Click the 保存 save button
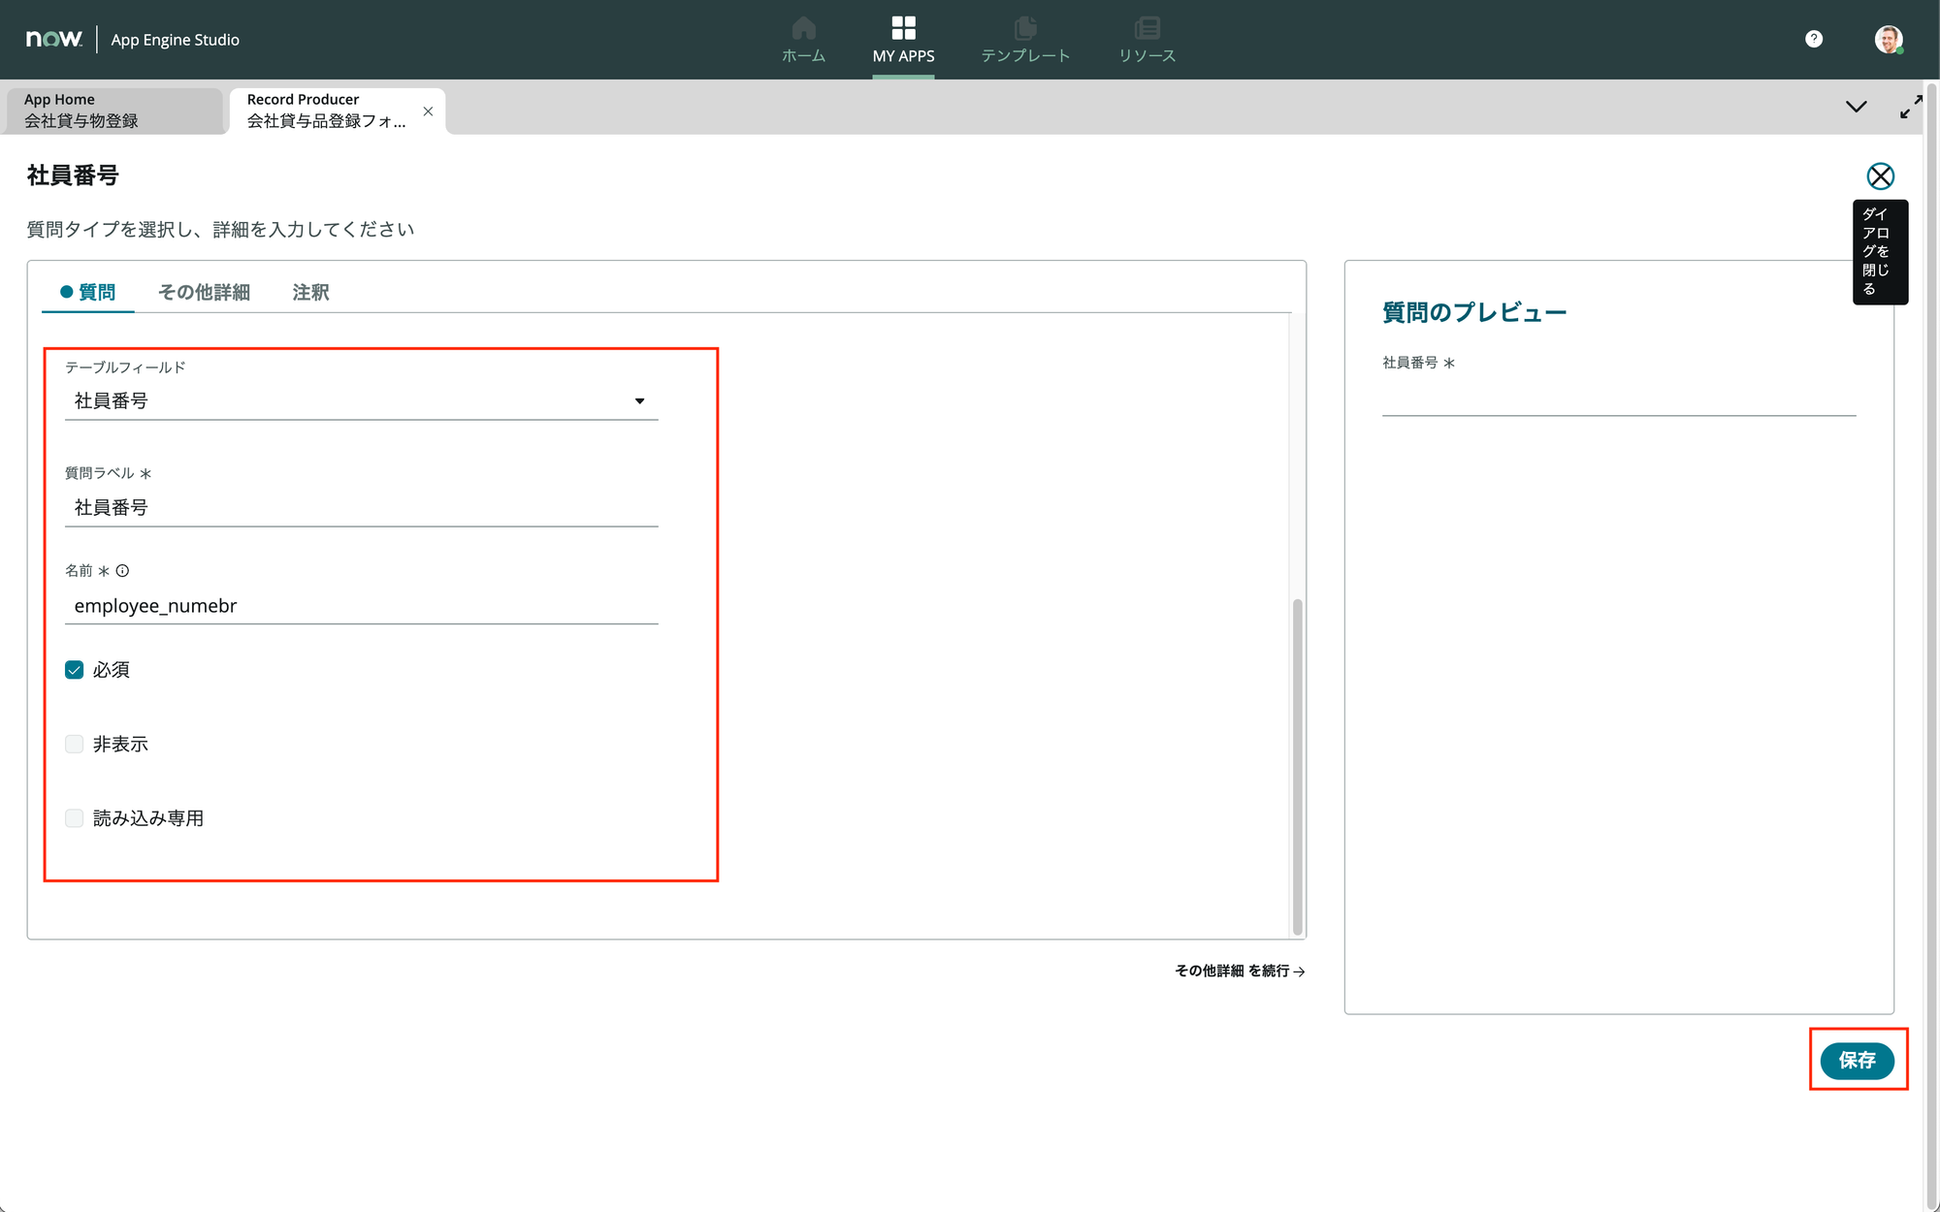This screenshot has height=1212, width=1940. click(1857, 1061)
